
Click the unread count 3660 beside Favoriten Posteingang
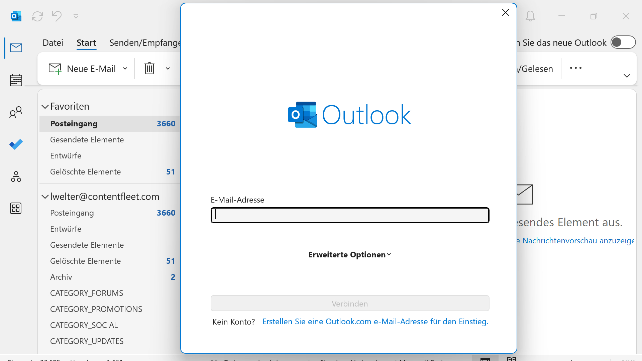[x=166, y=124]
